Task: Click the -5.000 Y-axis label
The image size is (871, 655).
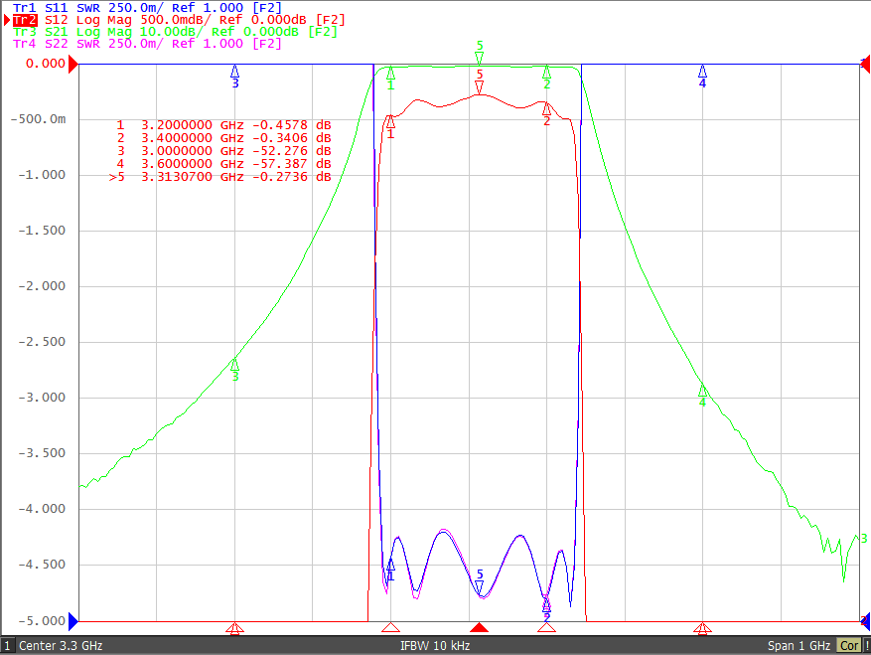Action: (x=42, y=620)
